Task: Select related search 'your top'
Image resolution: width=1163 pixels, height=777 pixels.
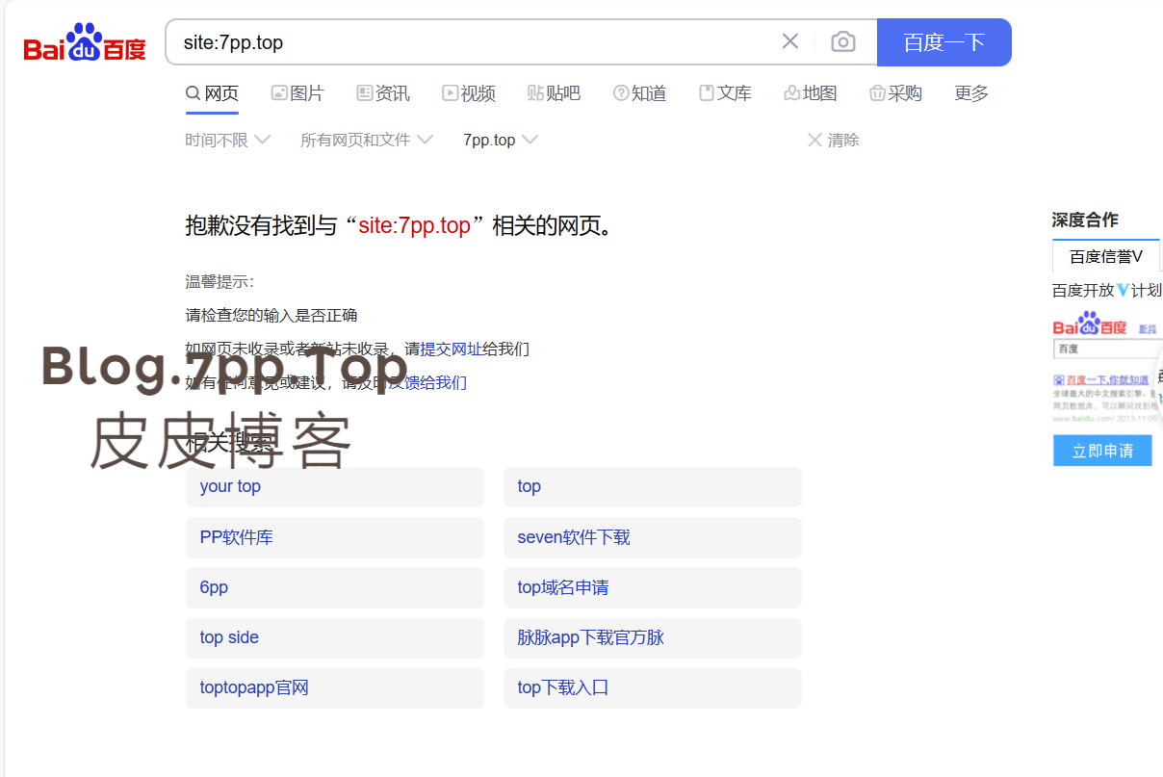Action: pyautogui.click(x=335, y=487)
